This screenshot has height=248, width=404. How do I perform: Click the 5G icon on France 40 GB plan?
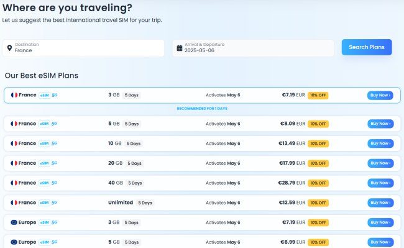[54, 183]
